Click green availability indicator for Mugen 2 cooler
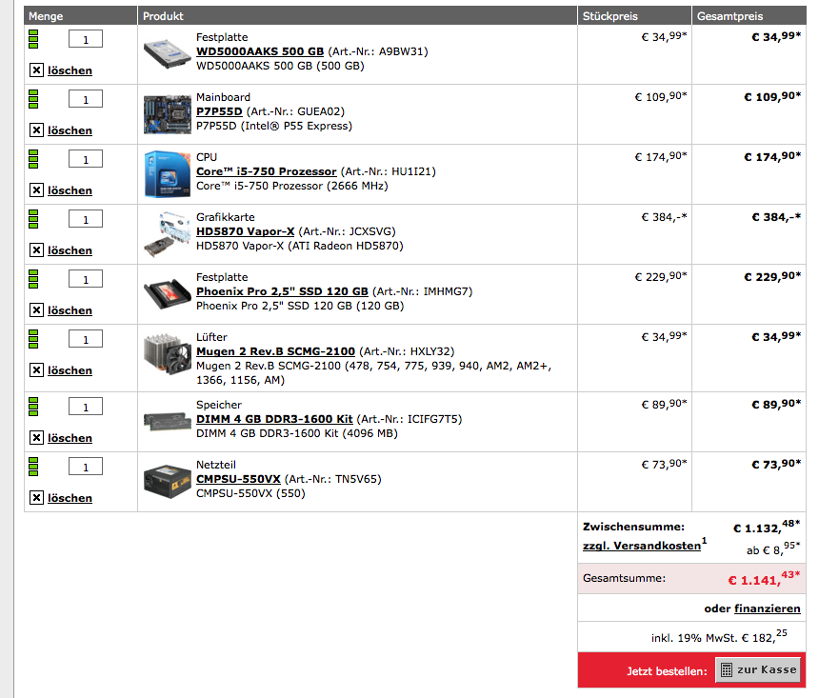The image size is (819, 698). (x=33, y=340)
